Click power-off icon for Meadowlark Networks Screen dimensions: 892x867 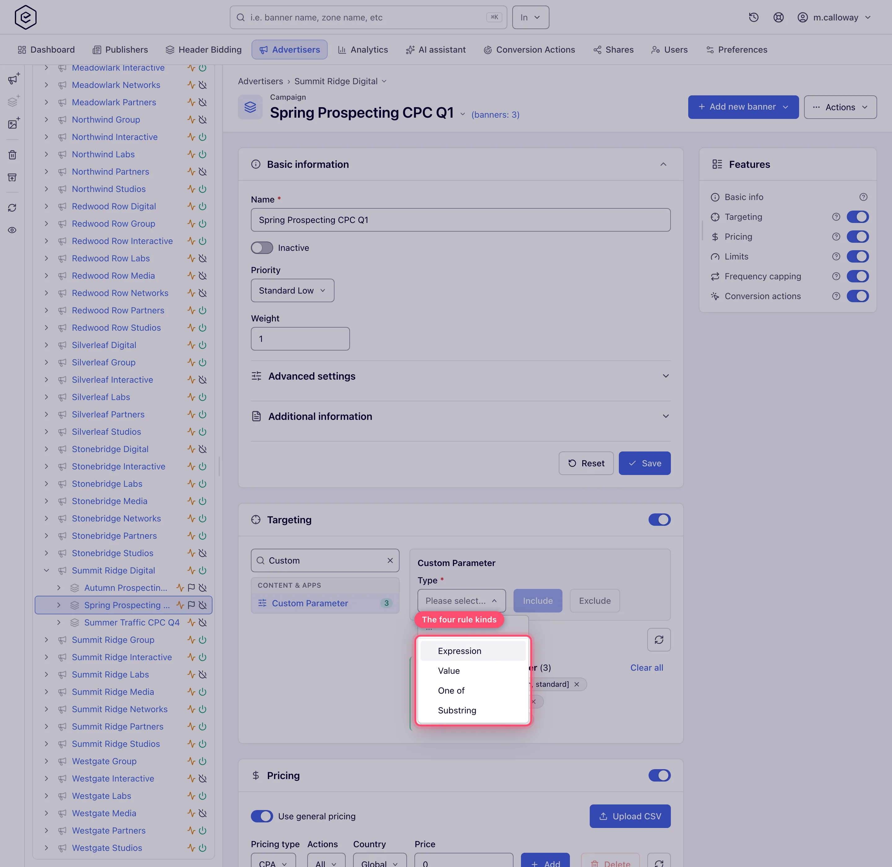pyautogui.click(x=203, y=85)
